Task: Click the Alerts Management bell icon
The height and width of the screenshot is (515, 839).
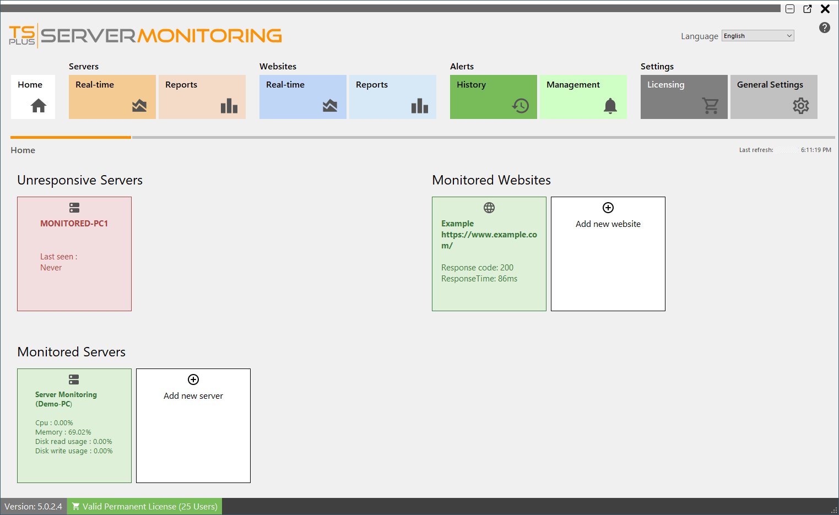Action: [610, 106]
